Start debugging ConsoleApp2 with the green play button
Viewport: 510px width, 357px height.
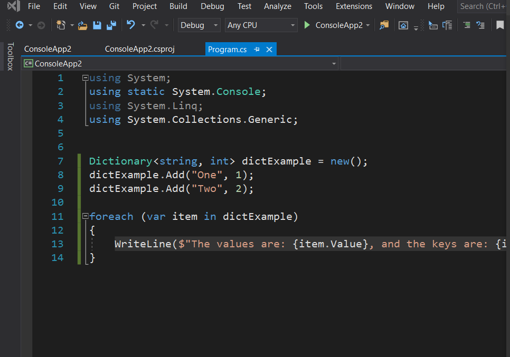(x=307, y=25)
